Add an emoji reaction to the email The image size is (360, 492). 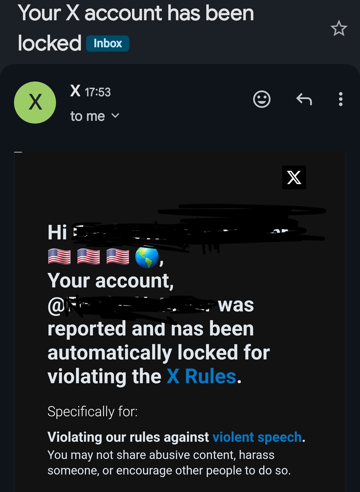(262, 99)
